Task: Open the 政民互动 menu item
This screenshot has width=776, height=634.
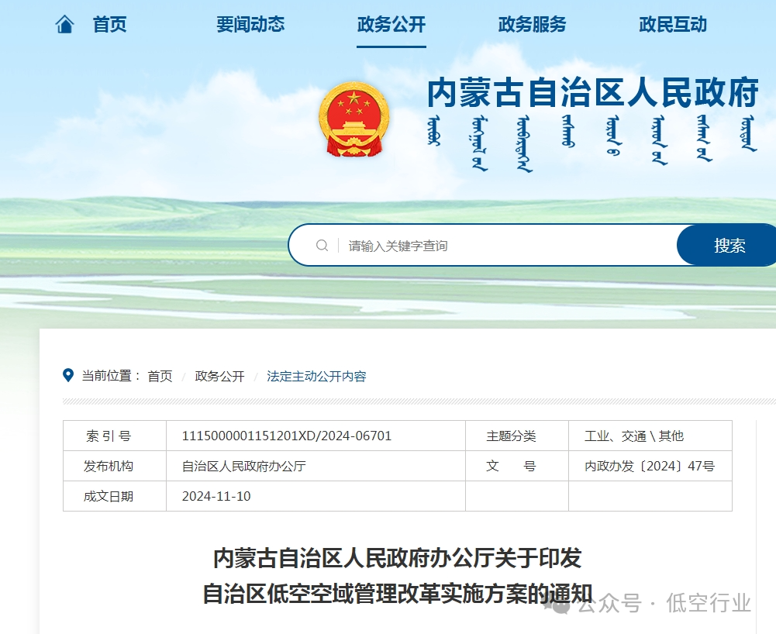Action: coord(671,24)
